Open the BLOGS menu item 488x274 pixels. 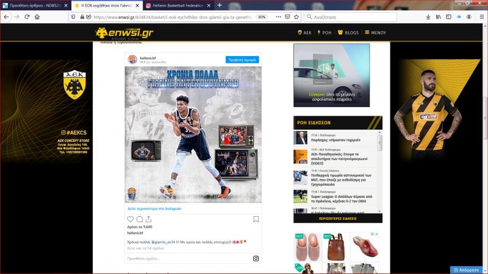(348, 32)
